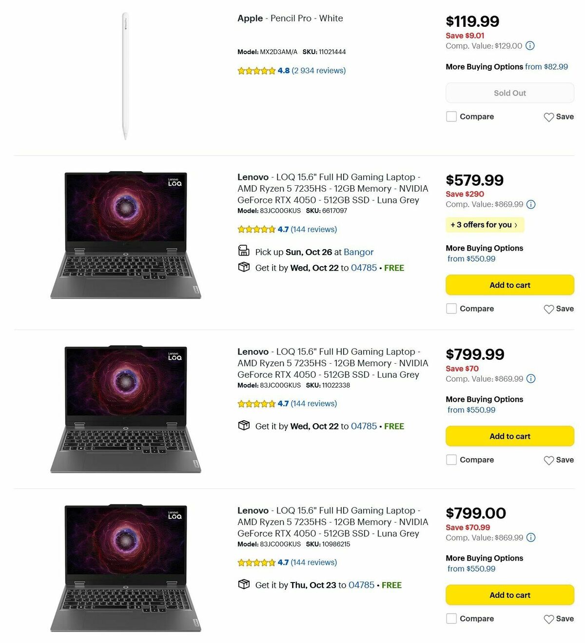Click the Lenovo LOQ title for SKU 11022338
585x643 pixels.
[332, 363]
